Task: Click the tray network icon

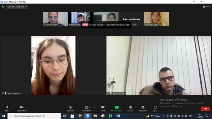Action: point(183,116)
